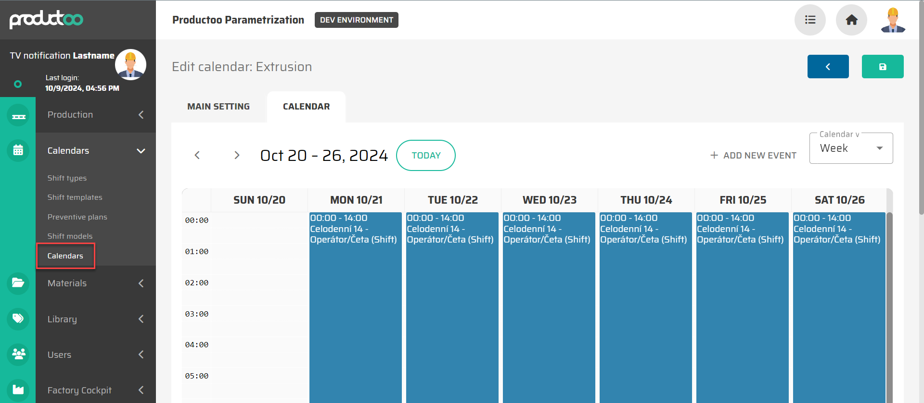The width and height of the screenshot is (924, 403).
Task: Expand the Materials sidebar section
Action: [141, 283]
